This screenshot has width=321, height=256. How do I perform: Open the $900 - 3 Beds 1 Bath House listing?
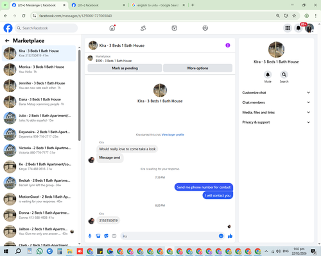click(114, 61)
